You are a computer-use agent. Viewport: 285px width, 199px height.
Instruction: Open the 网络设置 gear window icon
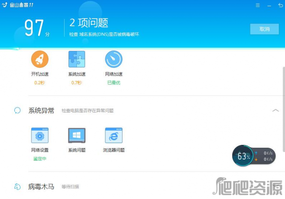(x=40, y=135)
